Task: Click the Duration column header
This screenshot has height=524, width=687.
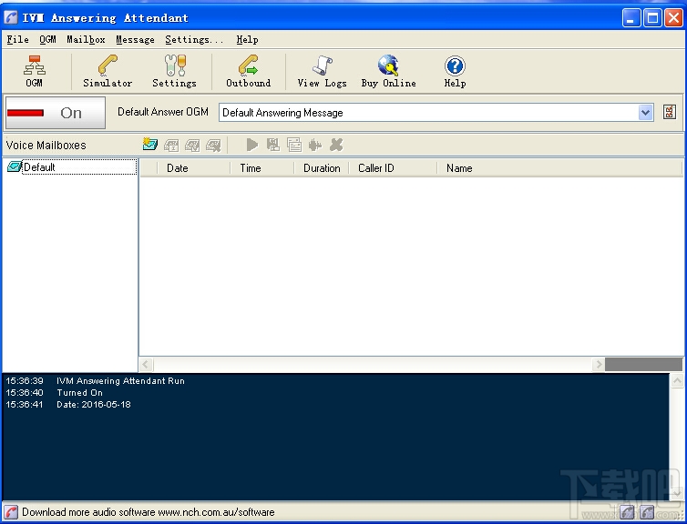Action: 322,168
